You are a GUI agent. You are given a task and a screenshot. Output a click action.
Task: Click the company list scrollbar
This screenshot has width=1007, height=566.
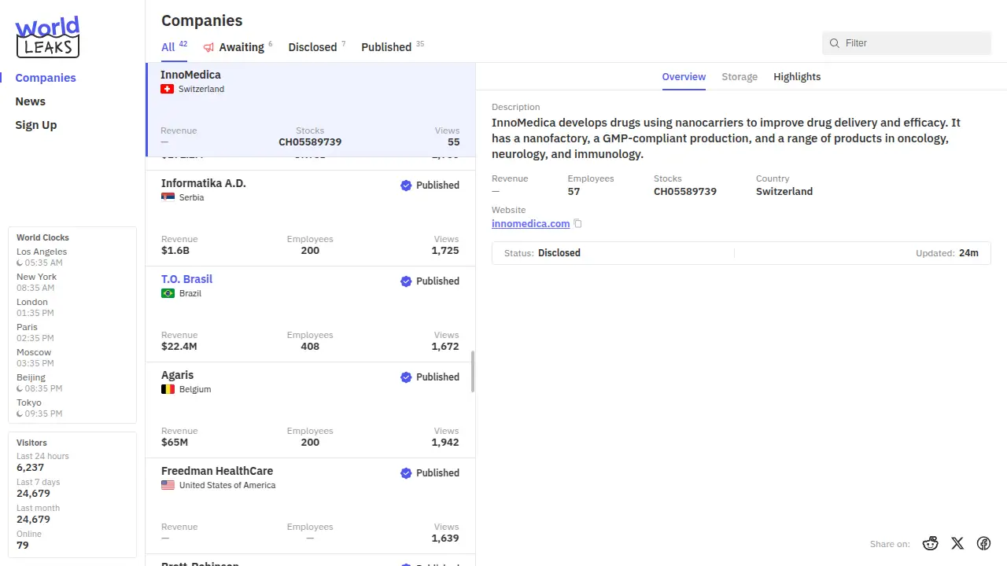(473, 372)
